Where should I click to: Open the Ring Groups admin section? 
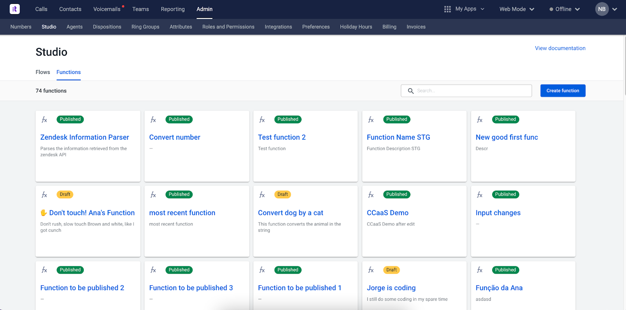pos(146,27)
